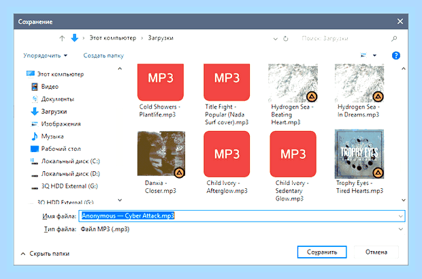The width and height of the screenshot is (422, 279).
Task: Click Загрузки in the address path
Action: click(x=161, y=38)
